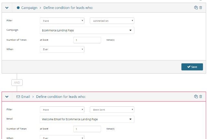210x139 pixels.
Task: Open the Email filter 'Have' dropdown
Action: pos(62,110)
